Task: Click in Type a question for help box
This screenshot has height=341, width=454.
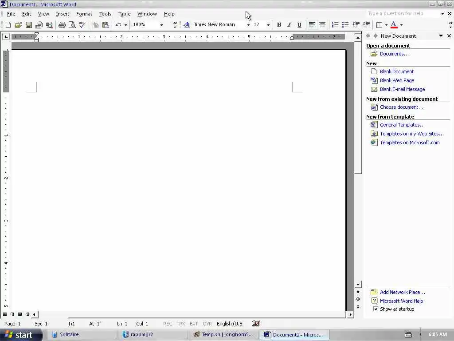Action: 403,13
